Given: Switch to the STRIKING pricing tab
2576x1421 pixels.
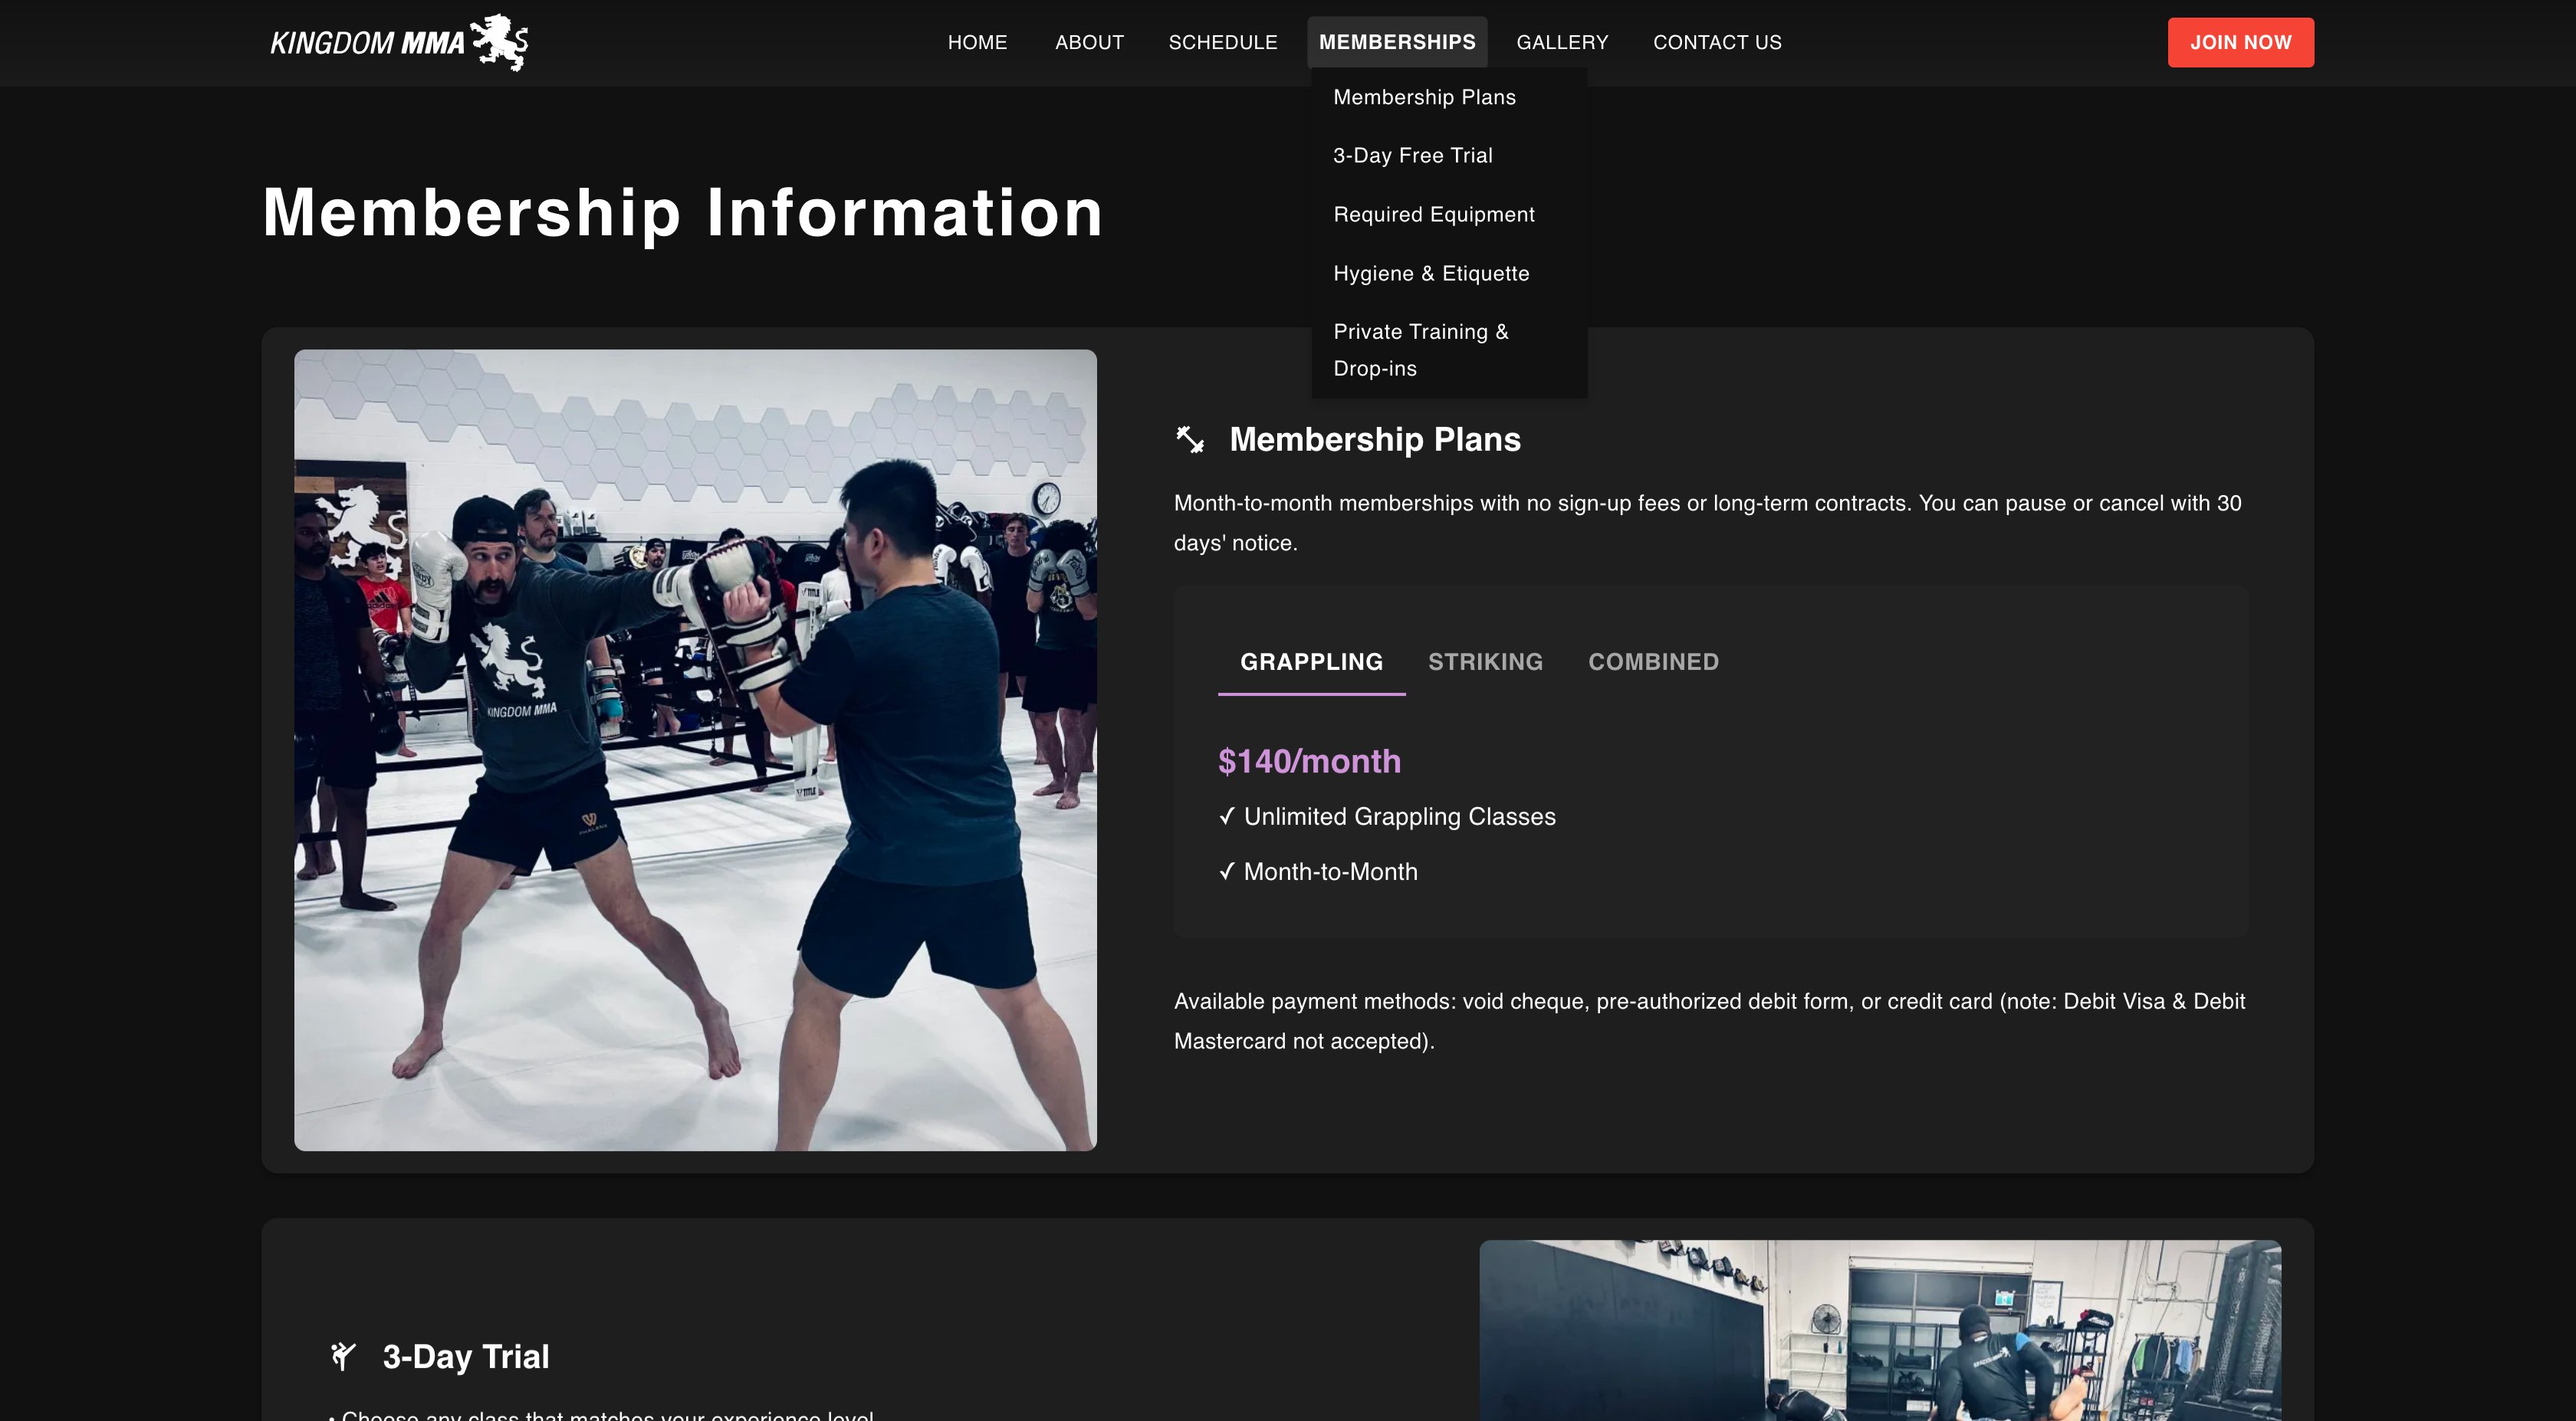Looking at the screenshot, I should tap(1485, 661).
